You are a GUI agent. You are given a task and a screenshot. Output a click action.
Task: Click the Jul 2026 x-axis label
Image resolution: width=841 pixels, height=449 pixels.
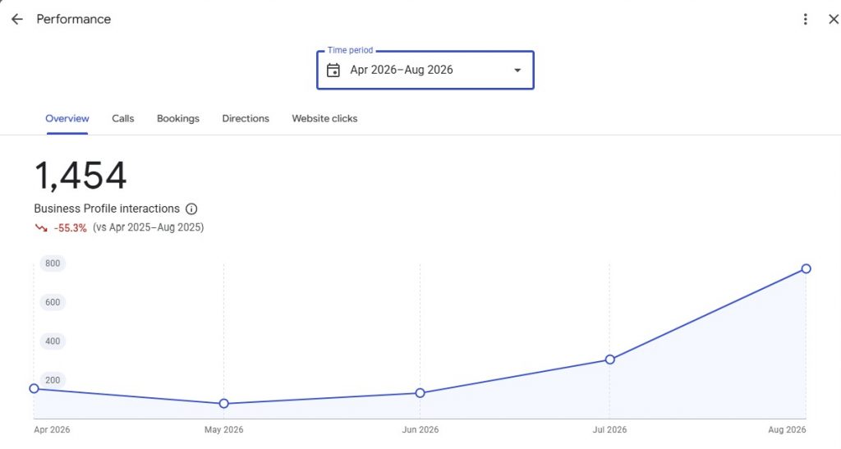pyautogui.click(x=609, y=430)
